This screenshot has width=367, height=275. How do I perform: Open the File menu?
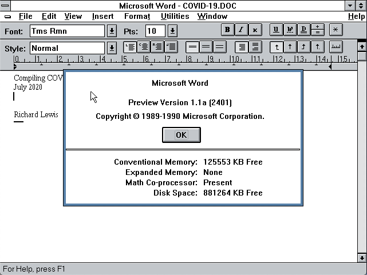pos(26,17)
